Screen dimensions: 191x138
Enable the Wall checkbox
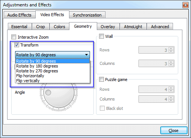click(101, 36)
